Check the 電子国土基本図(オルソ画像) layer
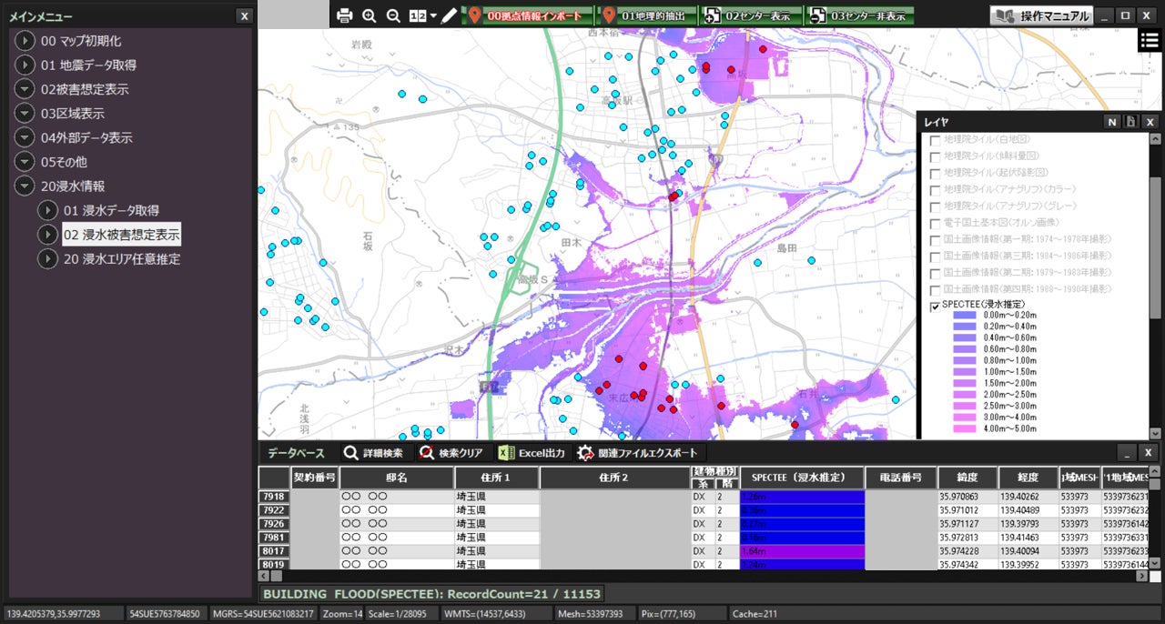 click(935, 223)
